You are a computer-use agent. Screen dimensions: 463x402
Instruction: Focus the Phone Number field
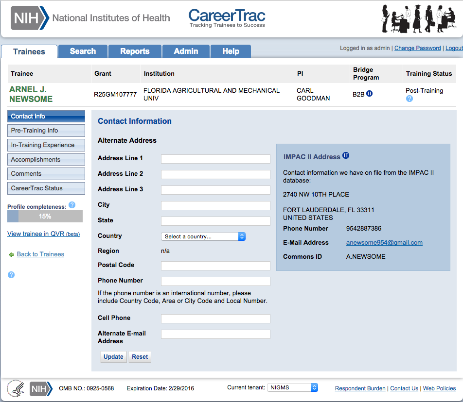[215, 281]
